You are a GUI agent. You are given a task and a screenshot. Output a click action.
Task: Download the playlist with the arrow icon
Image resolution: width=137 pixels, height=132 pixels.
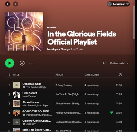coord(22,63)
